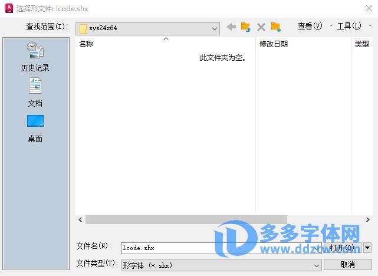Viewport: 378px width, 276px height.
Task: Click the AutoCAD icon in title bar
Action: pyautogui.click(x=8, y=8)
